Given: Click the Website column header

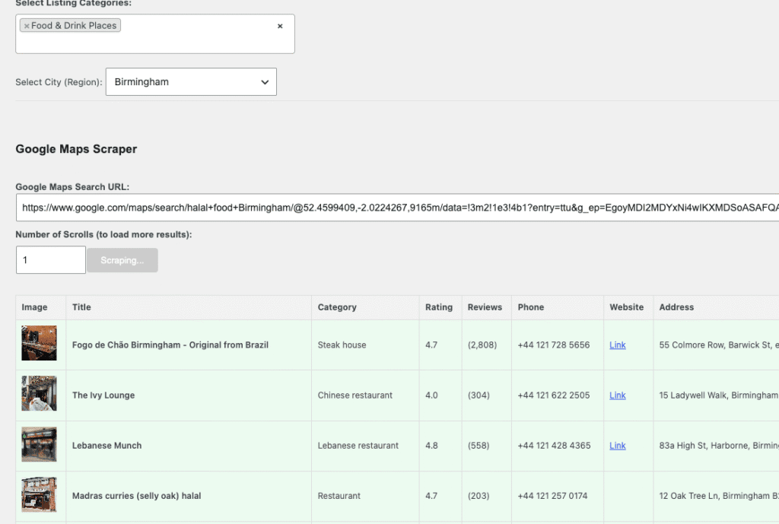Looking at the screenshot, I should tap(627, 307).
